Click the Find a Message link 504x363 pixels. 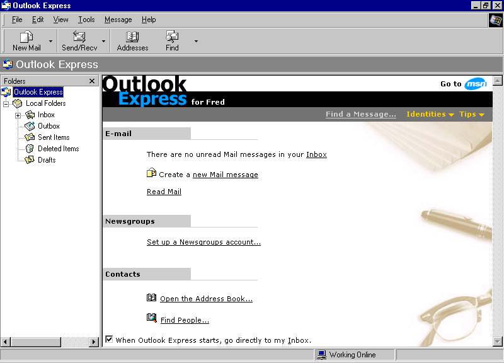pyautogui.click(x=360, y=114)
